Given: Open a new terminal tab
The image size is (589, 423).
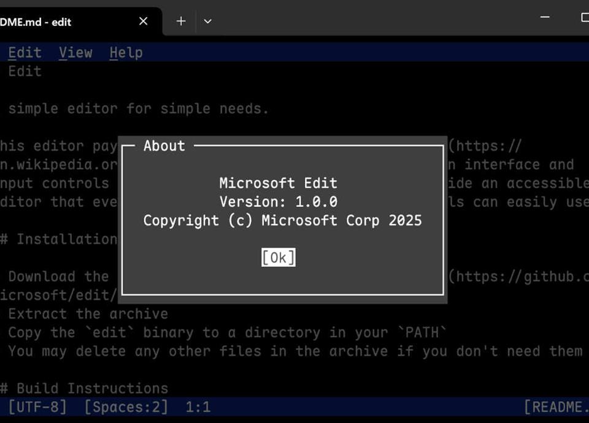Looking at the screenshot, I should (181, 21).
